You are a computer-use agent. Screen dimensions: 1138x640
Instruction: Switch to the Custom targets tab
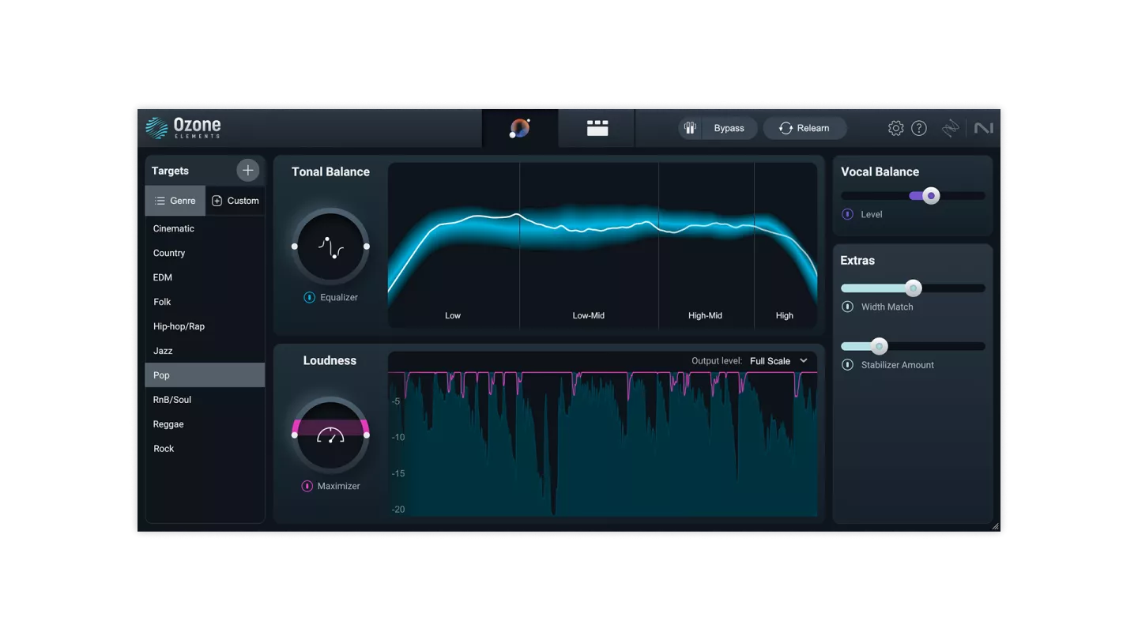pyautogui.click(x=236, y=201)
